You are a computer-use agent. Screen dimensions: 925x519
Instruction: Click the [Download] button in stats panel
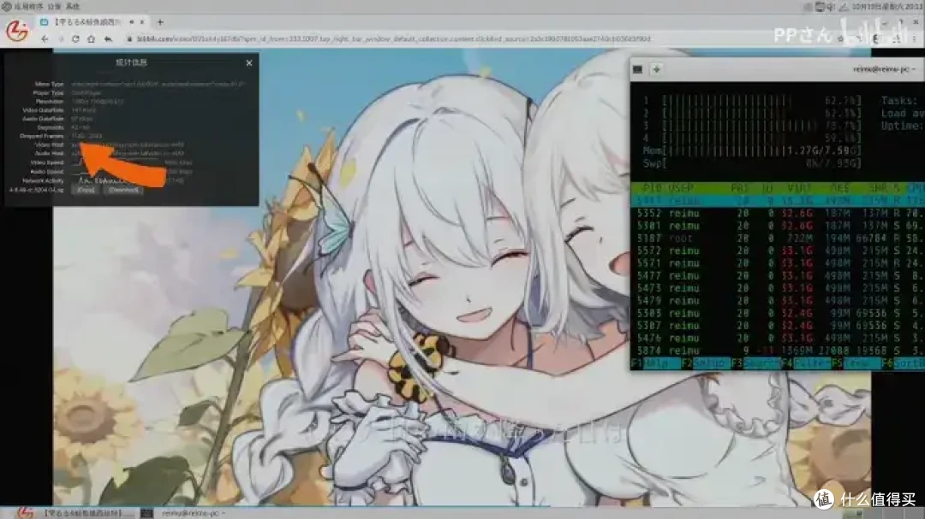point(124,190)
